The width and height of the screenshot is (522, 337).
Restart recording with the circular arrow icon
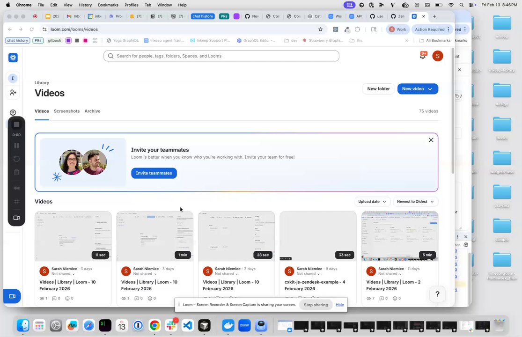tap(16, 159)
